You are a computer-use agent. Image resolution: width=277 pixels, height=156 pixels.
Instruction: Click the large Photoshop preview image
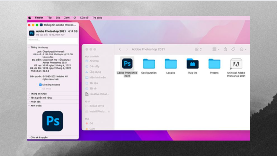53,121
